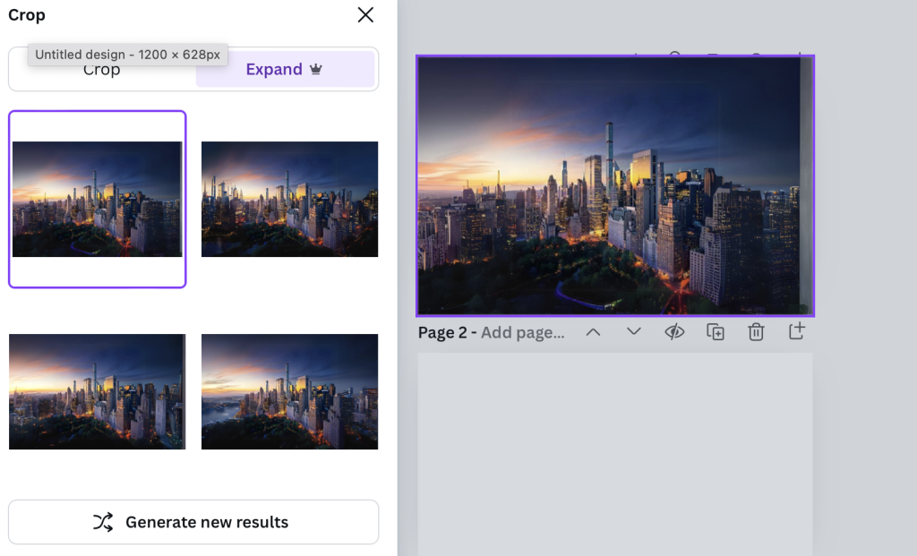Add a new page with plus icon
The height and width of the screenshot is (556, 917).
796,332
